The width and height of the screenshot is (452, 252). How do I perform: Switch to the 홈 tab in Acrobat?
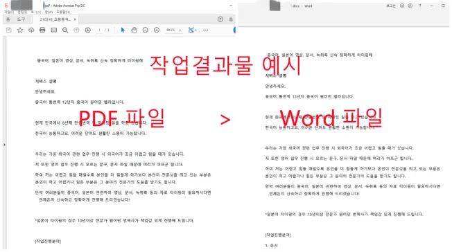click(x=8, y=19)
